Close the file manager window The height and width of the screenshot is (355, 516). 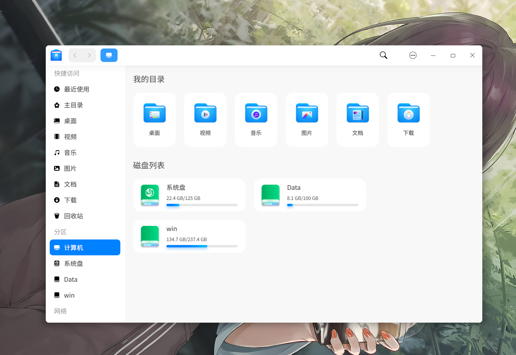pyautogui.click(x=472, y=55)
